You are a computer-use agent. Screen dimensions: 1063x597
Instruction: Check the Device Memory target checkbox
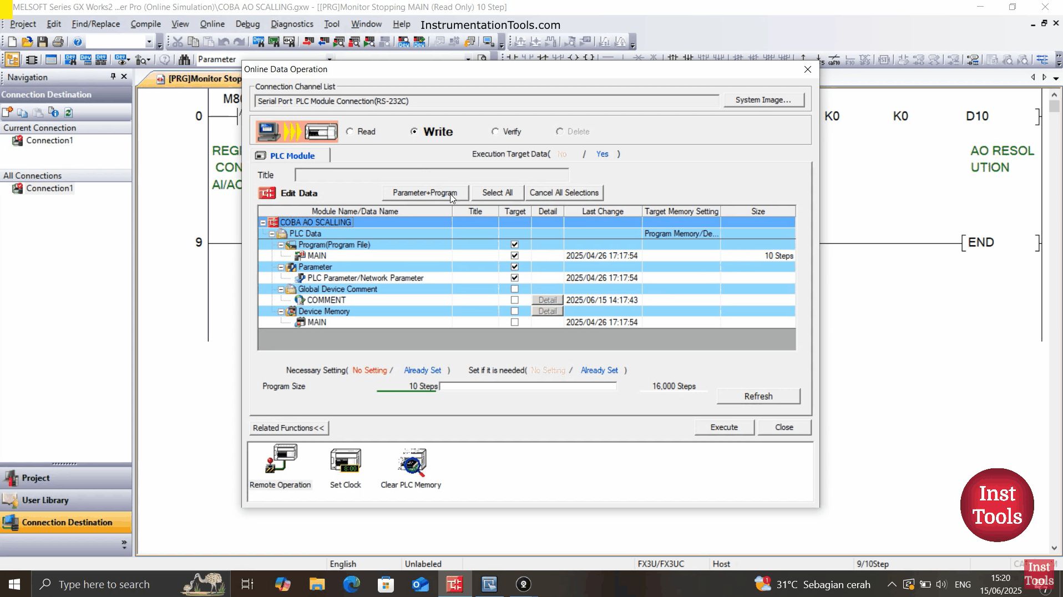(x=514, y=311)
